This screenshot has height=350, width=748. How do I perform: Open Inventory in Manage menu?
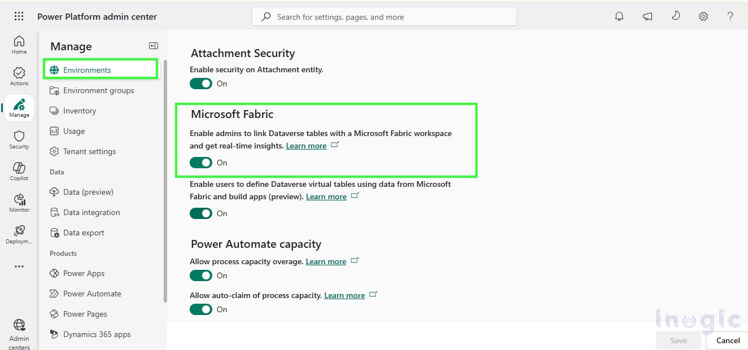click(100, 111)
